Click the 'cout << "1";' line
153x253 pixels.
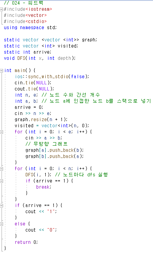pyautogui.click(x=41, y=212)
